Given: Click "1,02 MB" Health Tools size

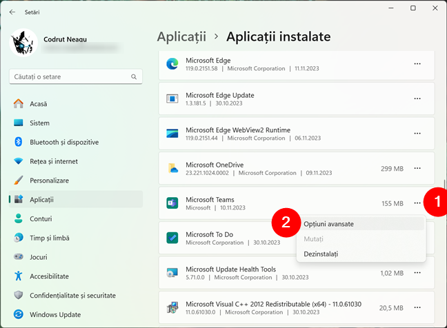Looking at the screenshot, I should coord(392,273).
